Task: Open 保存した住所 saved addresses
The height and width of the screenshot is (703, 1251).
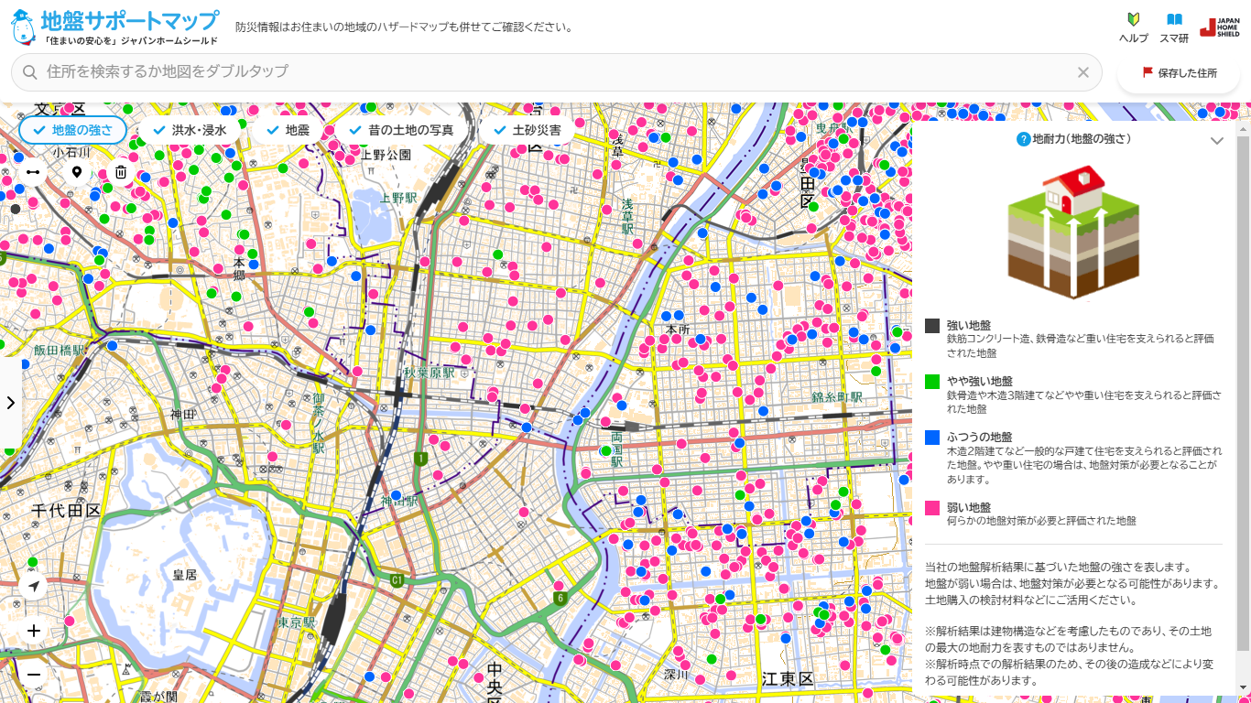Action: tap(1179, 72)
